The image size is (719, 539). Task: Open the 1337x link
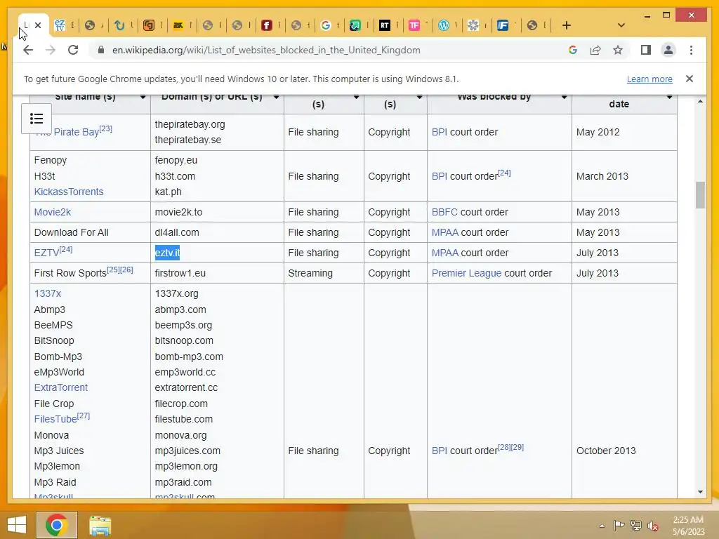point(47,293)
